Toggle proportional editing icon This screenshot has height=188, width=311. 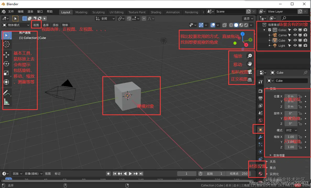[144, 19]
